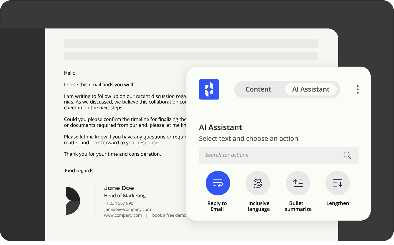The image size is (394, 245).
Task: Switch to the AI Assistant tab
Action: (x=311, y=89)
